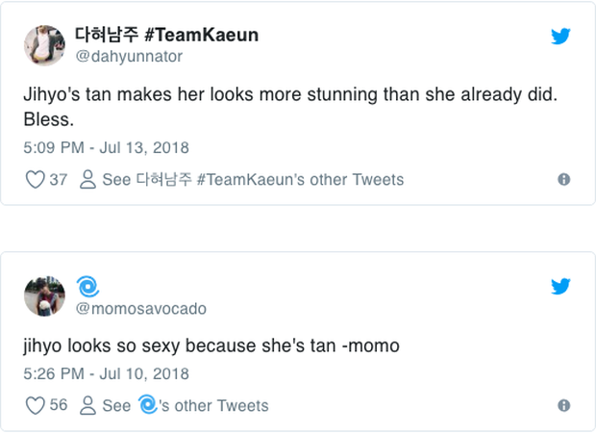596x434 pixels.
Task: Click person icon beside 'See 다혀남주' link
Action: (87, 180)
